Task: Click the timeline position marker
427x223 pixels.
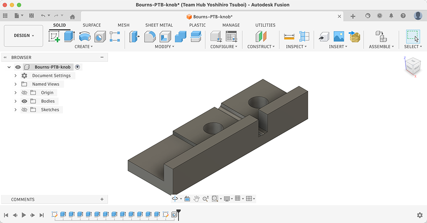Action: click(178, 215)
